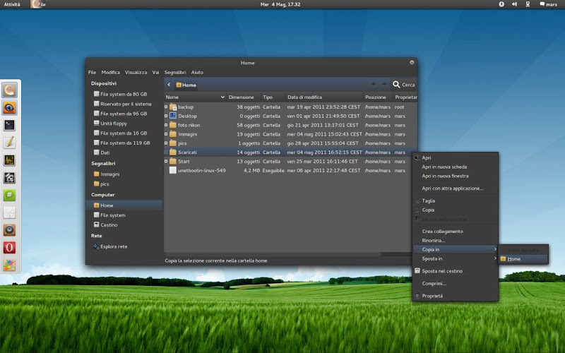The height and width of the screenshot is (353, 565).
Task: Launch the terminal from the dock
Action: pos(10,125)
